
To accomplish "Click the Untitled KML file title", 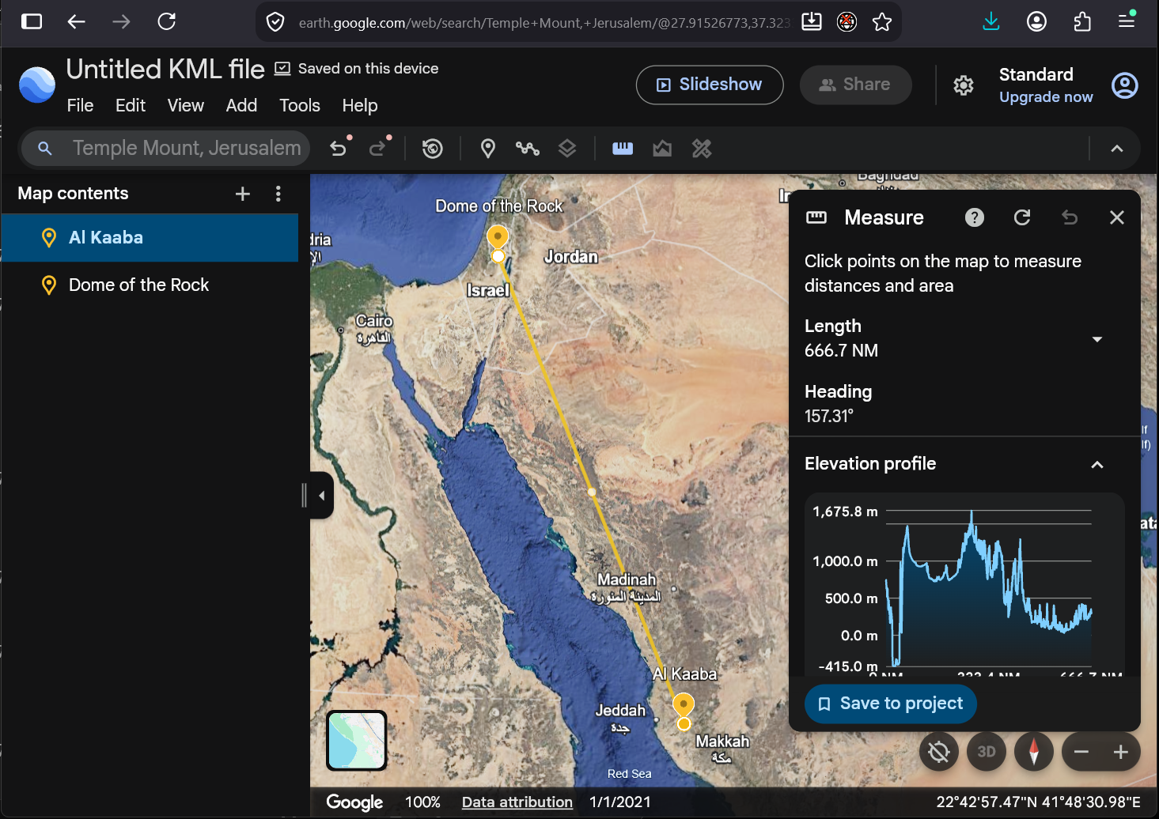I will coord(165,70).
